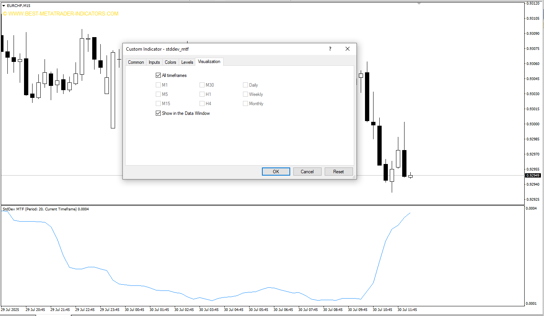544x316 pixels.
Task: Enable the Weekly timeframe checkbox
Action: click(246, 94)
